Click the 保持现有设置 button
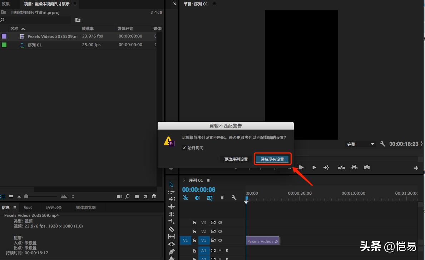425x260 pixels. pyautogui.click(x=273, y=159)
